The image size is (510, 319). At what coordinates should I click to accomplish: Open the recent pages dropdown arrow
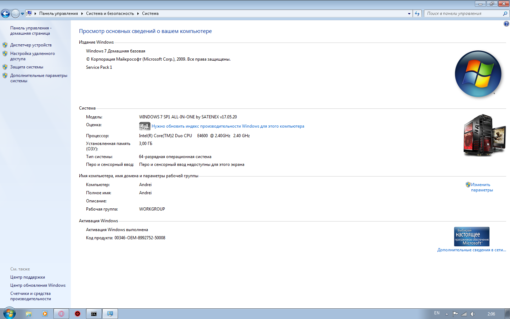pos(22,14)
